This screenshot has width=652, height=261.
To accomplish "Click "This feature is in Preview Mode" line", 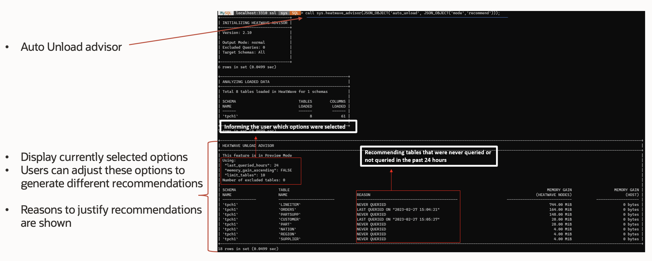I will tap(257, 155).
